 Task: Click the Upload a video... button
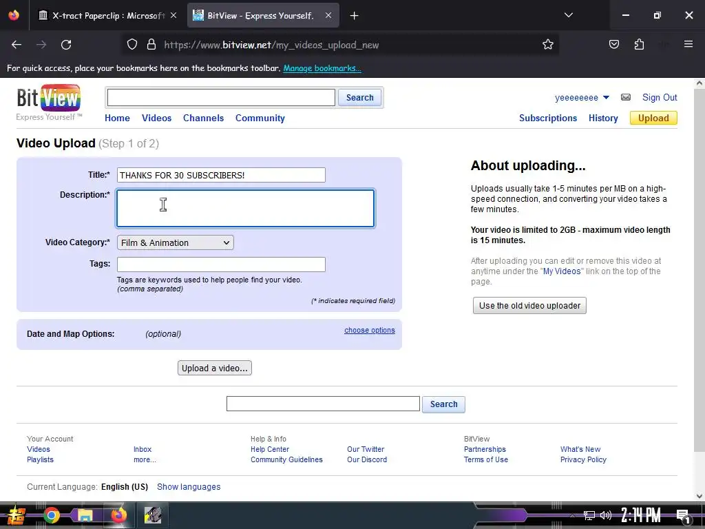(215, 368)
